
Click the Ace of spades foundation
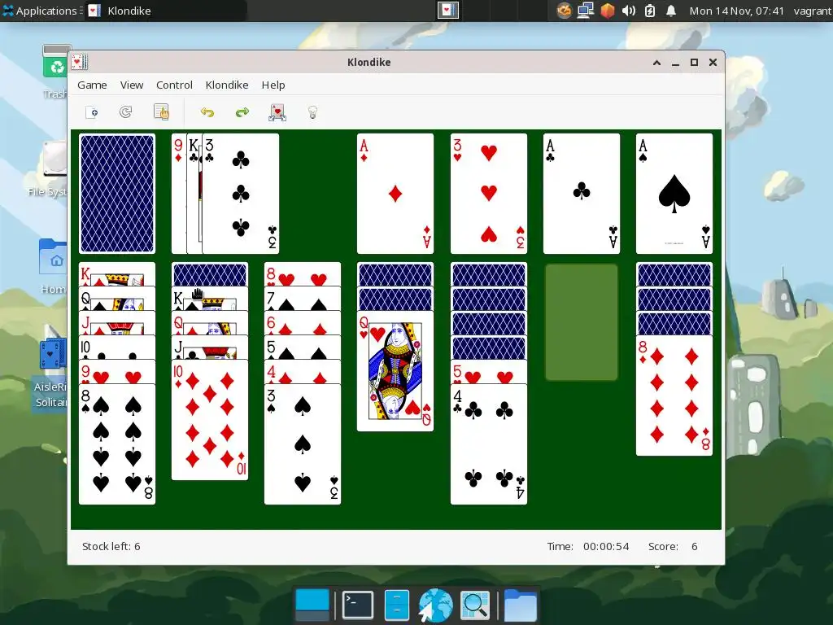pyautogui.click(x=674, y=194)
